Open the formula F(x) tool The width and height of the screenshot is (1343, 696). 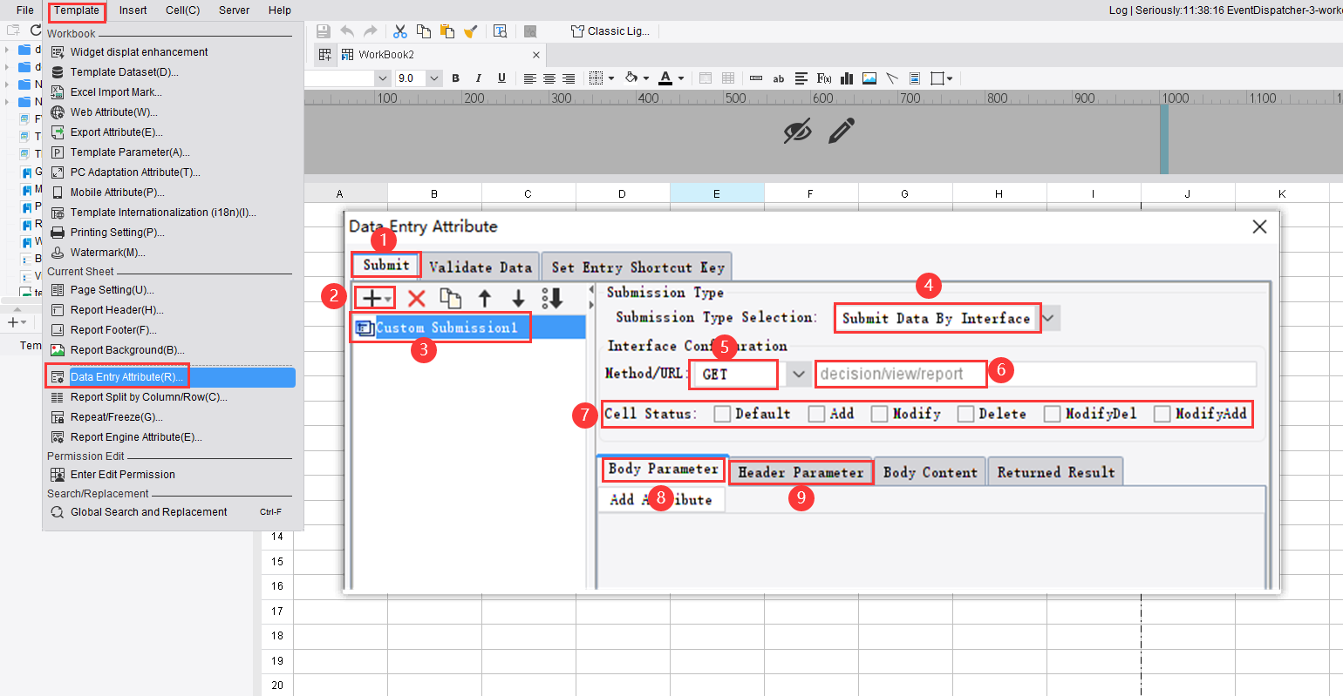pos(823,78)
